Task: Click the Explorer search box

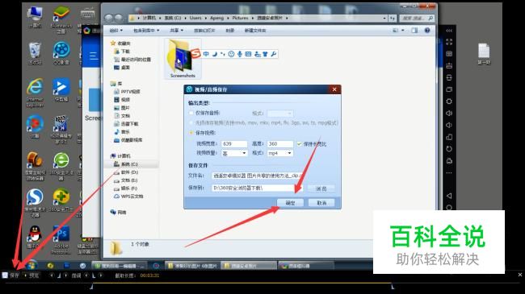Action: coord(417,18)
